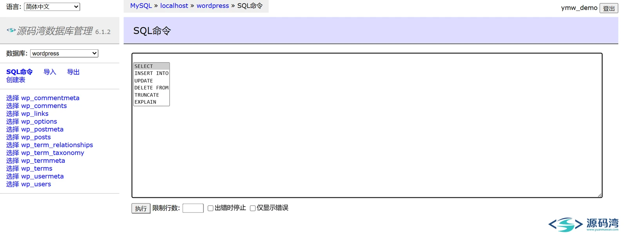Click the textarea resize handle corner
The height and width of the screenshot is (240, 627).
599,195
